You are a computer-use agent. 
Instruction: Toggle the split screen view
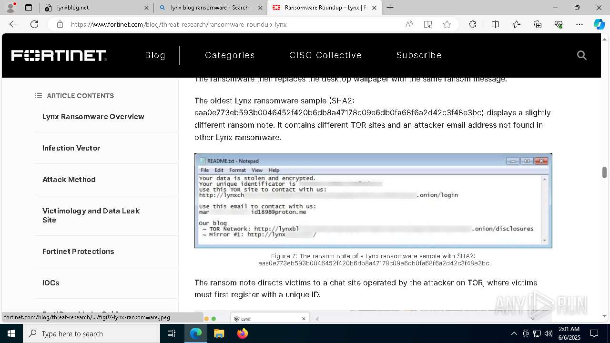click(495, 24)
